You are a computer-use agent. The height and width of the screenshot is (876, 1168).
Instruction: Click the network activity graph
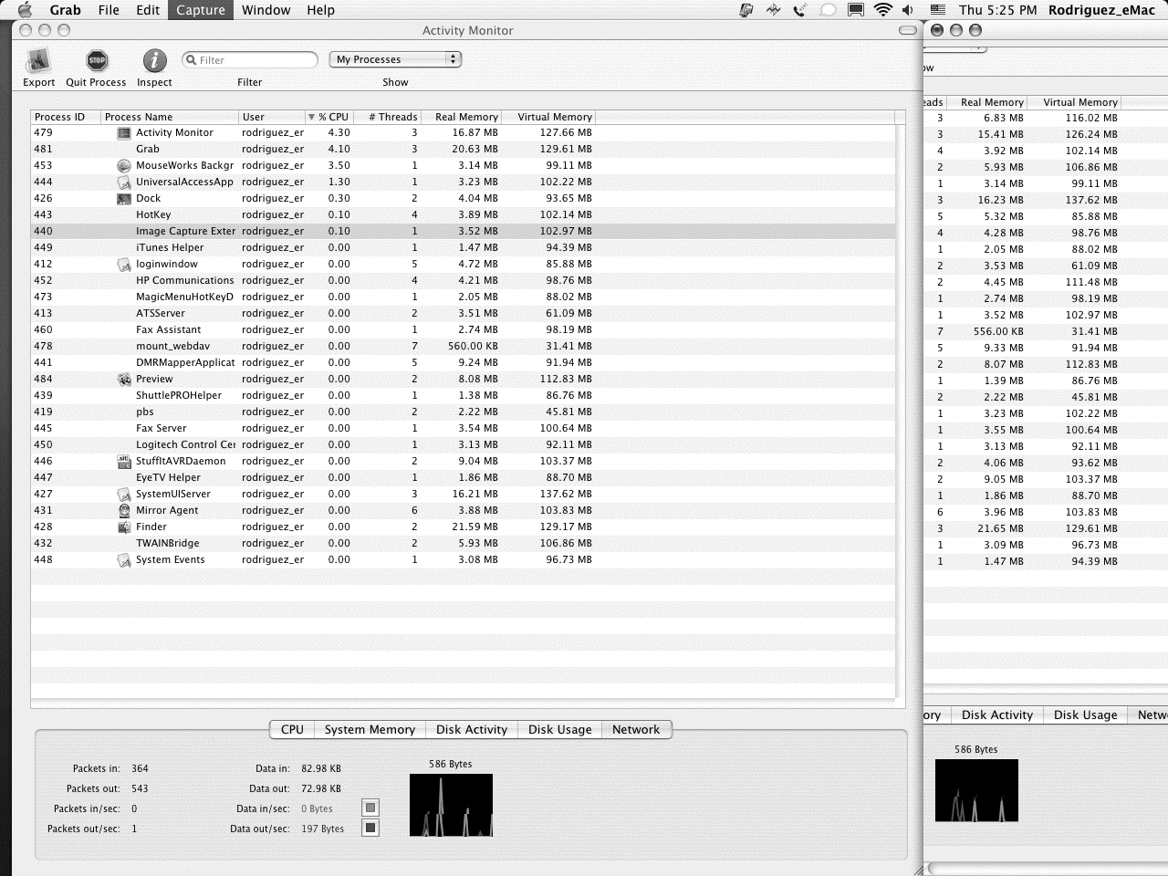coord(451,805)
